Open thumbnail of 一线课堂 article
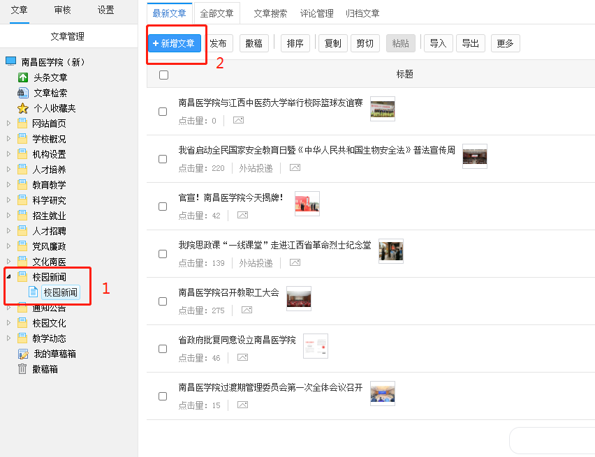Viewport: 595px width, 457px height. [391, 250]
